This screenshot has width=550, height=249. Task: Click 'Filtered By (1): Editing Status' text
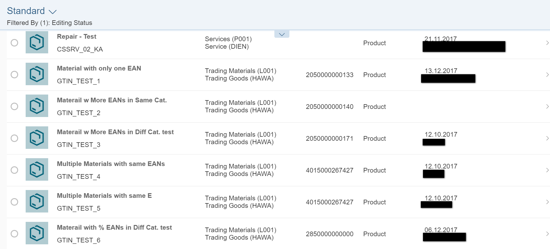[49, 23]
